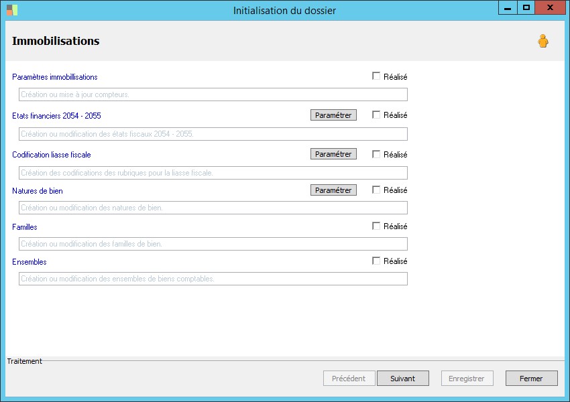Maximize the Initialisation du dossier window
This screenshot has height=402, width=570.
pyautogui.click(x=526, y=7)
